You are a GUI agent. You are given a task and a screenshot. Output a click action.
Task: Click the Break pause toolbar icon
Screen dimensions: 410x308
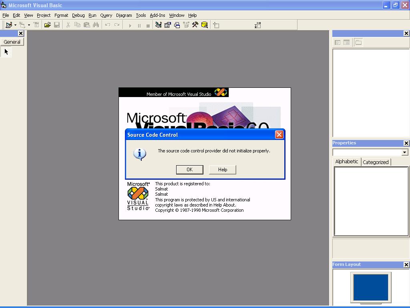coord(139,25)
